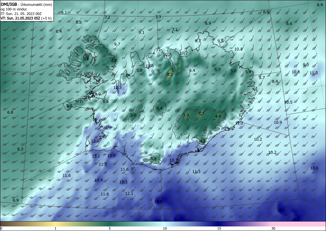
Task: Click the '5' tick on the color scale
Action: click(110, 228)
